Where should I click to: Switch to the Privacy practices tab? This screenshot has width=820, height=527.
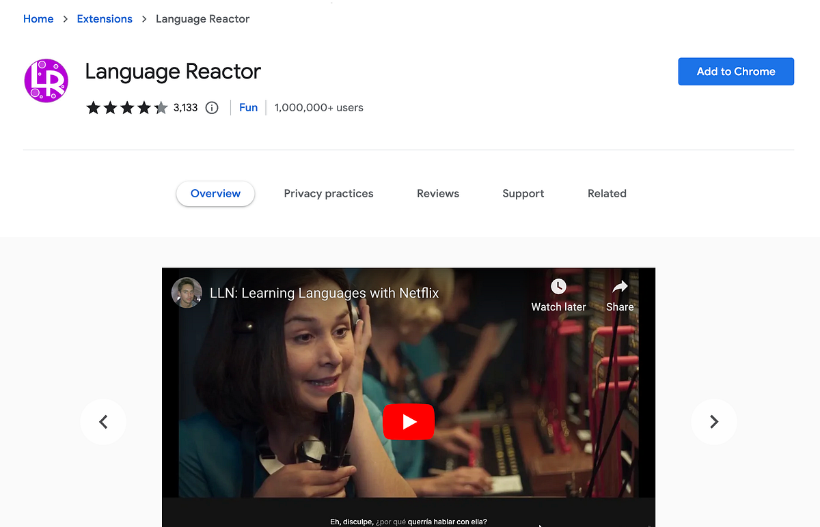pyautogui.click(x=328, y=193)
